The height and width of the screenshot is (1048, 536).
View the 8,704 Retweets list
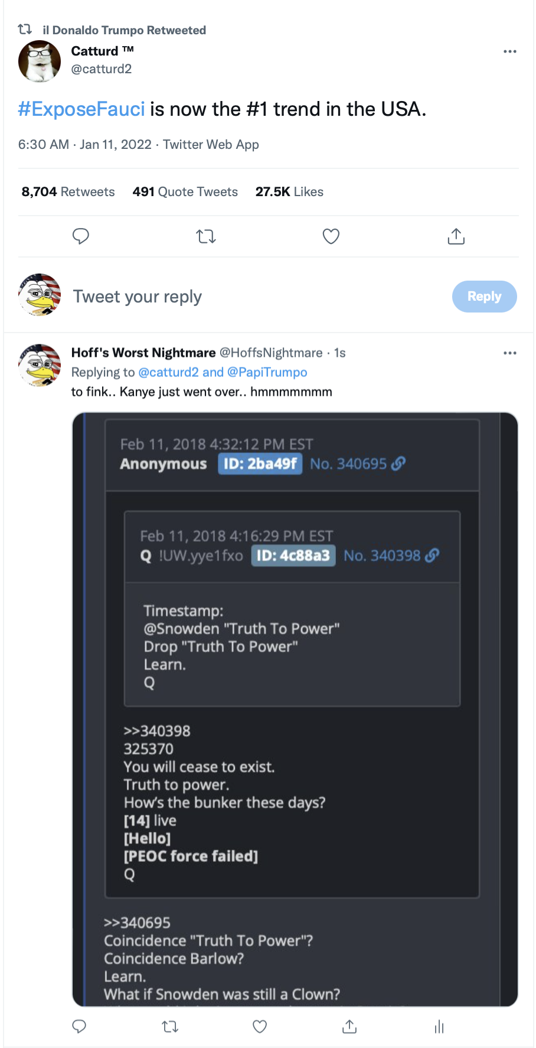[68, 192]
